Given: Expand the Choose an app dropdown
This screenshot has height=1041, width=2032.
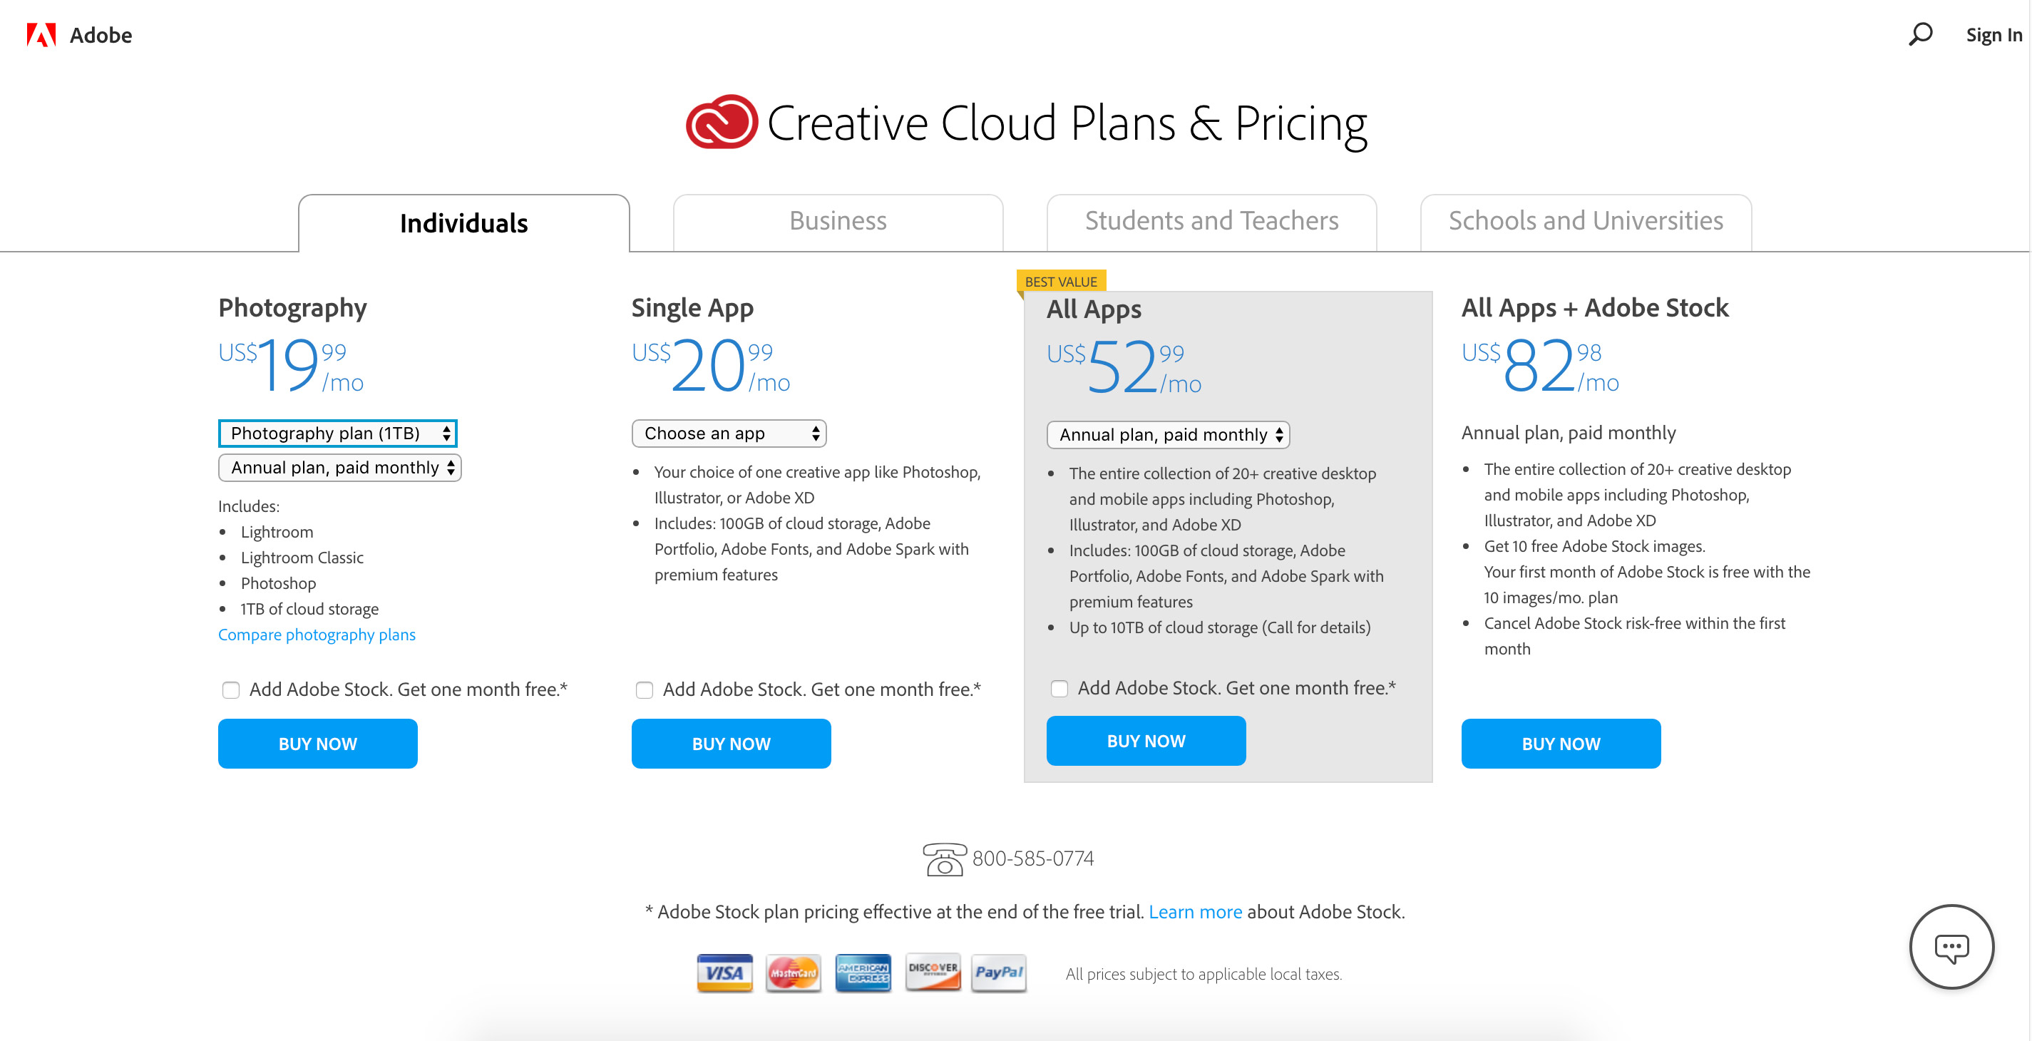Looking at the screenshot, I should (x=729, y=433).
